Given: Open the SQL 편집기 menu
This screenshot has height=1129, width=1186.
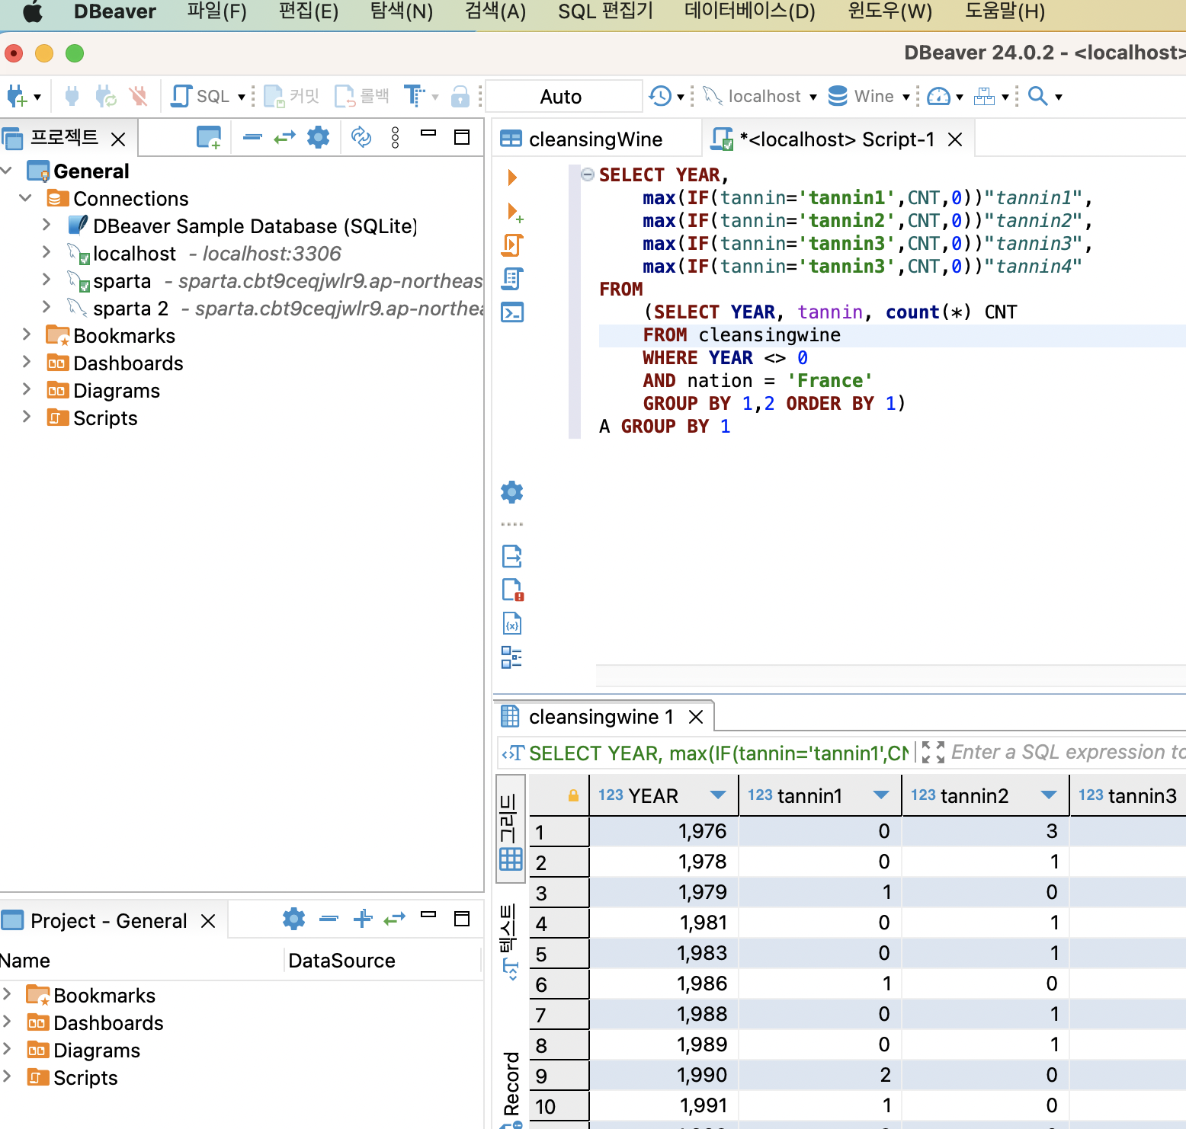Looking at the screenshot, I should click(x=605, y=11).
